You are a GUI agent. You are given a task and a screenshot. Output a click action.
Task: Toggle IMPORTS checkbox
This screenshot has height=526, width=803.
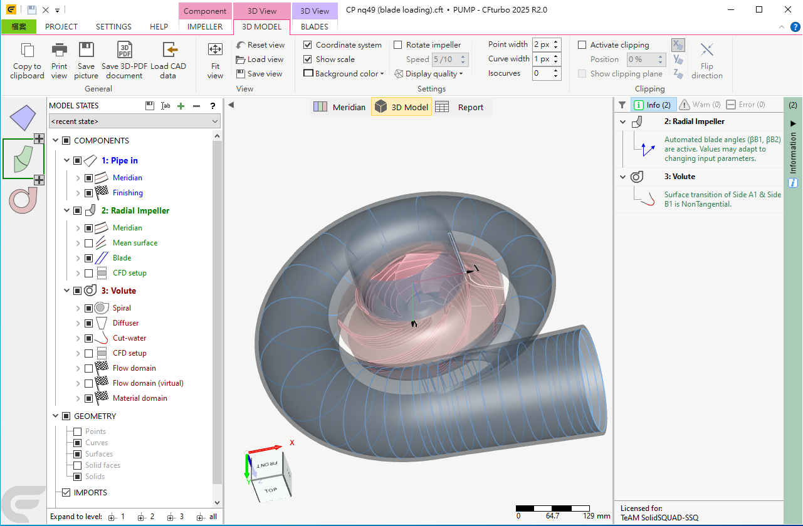click(x=66, y=493)
